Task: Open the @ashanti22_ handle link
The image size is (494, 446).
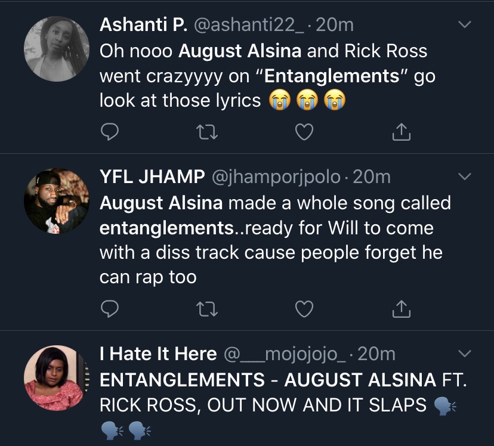Action: pyautogui.click(x=249, y=25)
